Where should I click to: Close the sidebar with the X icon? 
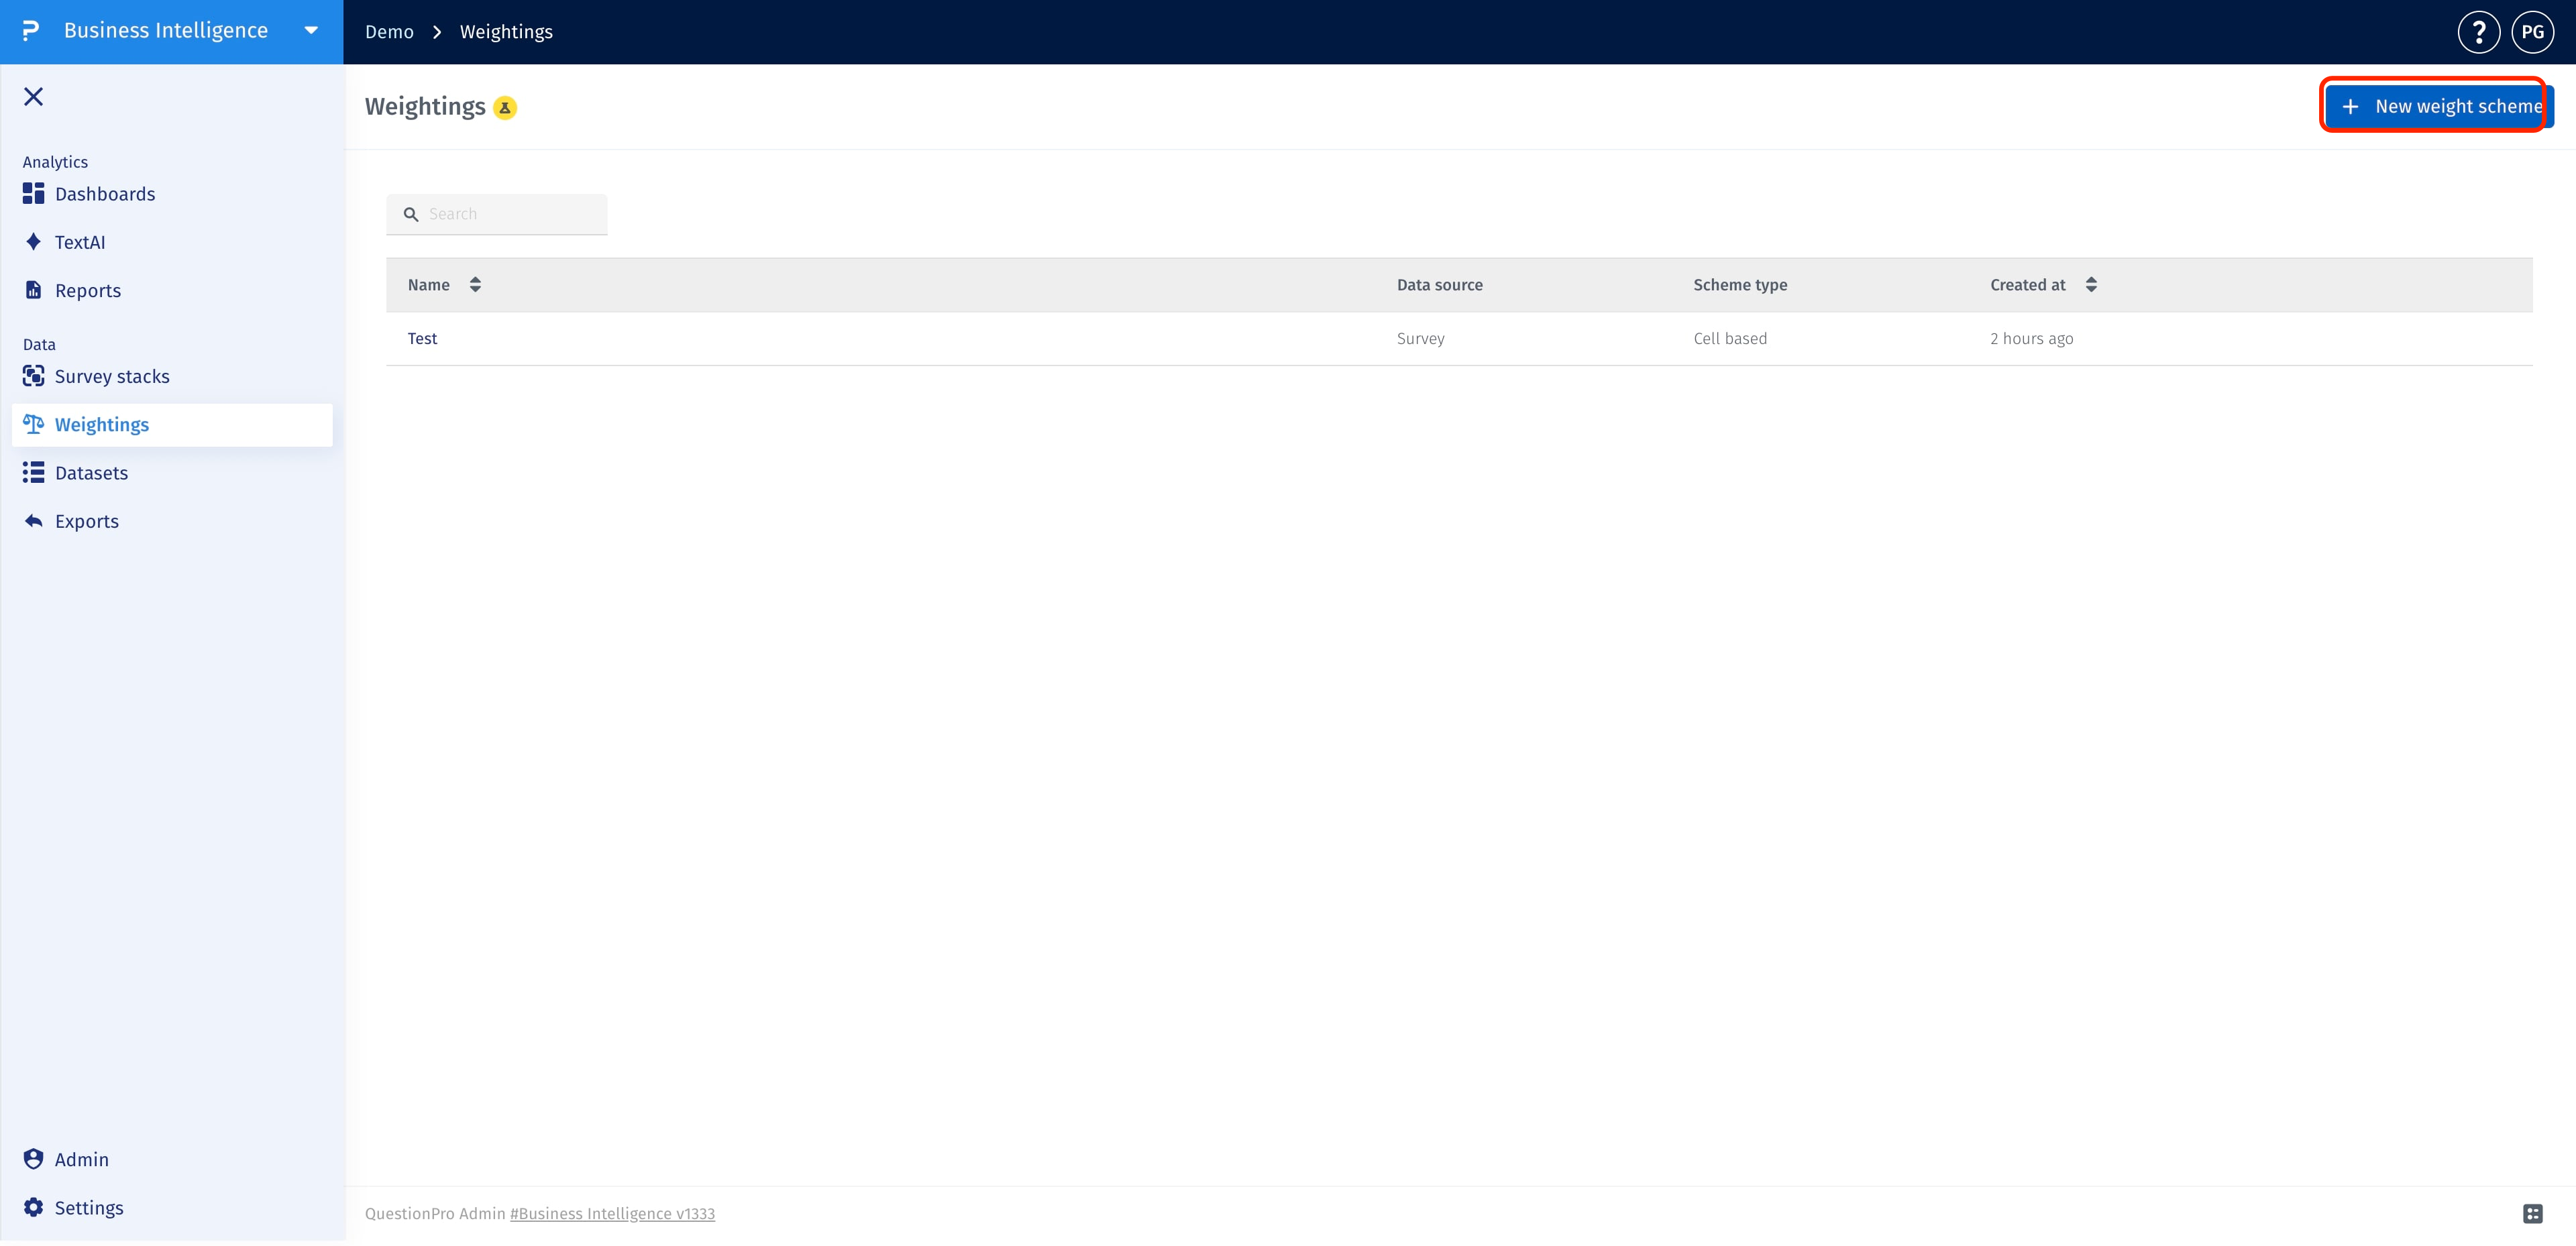(33, 96)
